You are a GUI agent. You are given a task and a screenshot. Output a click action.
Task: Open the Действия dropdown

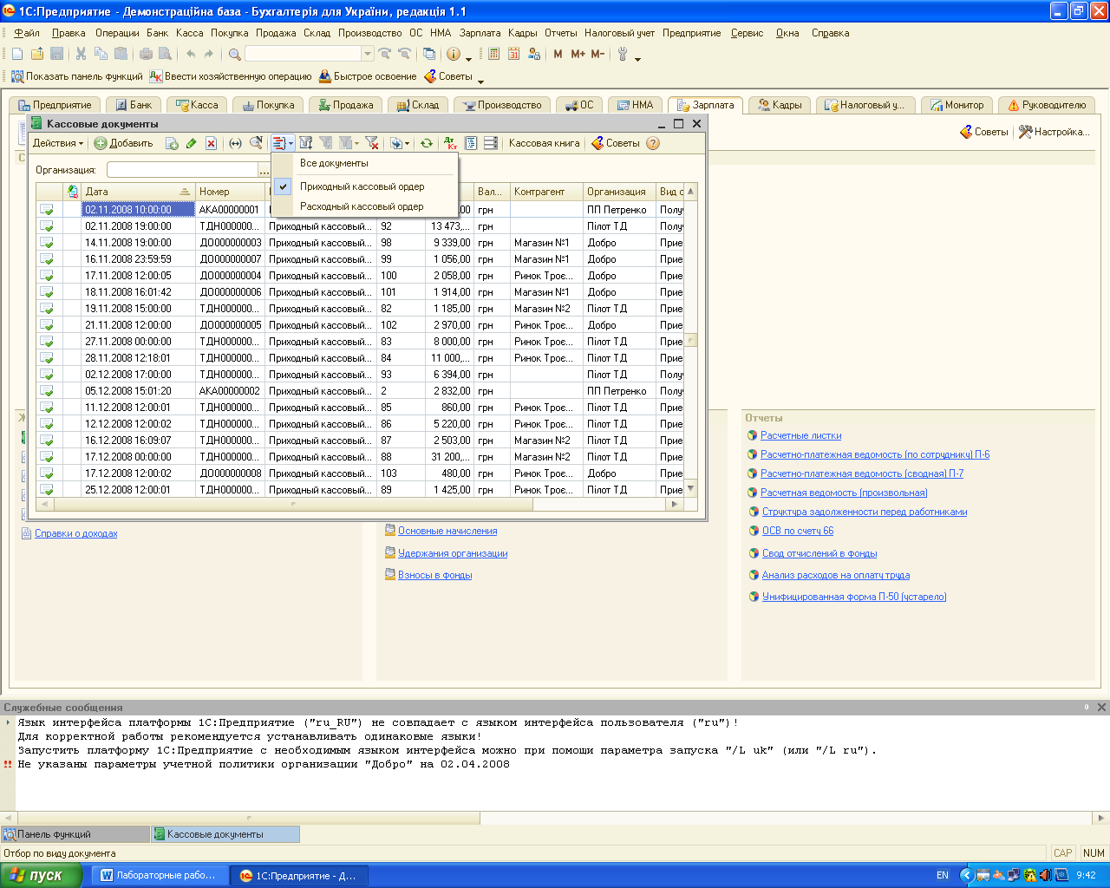pyautogui.click(x=58, y=143)
